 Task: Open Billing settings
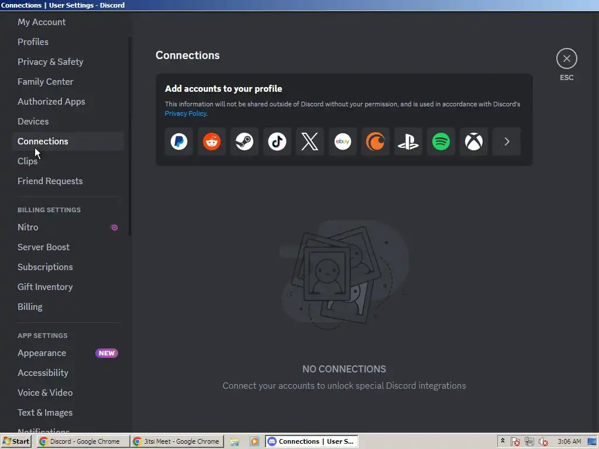point(68,306)
